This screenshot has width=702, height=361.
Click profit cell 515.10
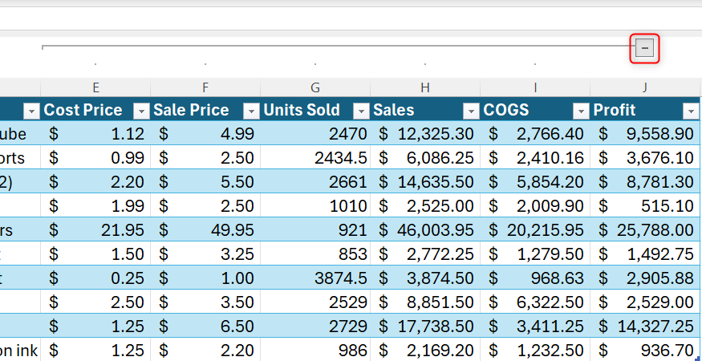[645, 205]
